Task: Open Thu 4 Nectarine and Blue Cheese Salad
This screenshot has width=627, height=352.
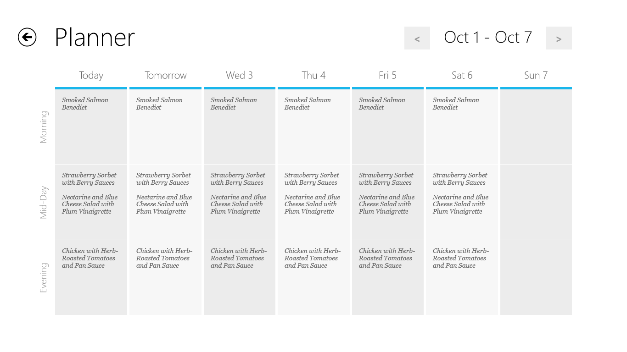Action: click(x=312, y=204)
